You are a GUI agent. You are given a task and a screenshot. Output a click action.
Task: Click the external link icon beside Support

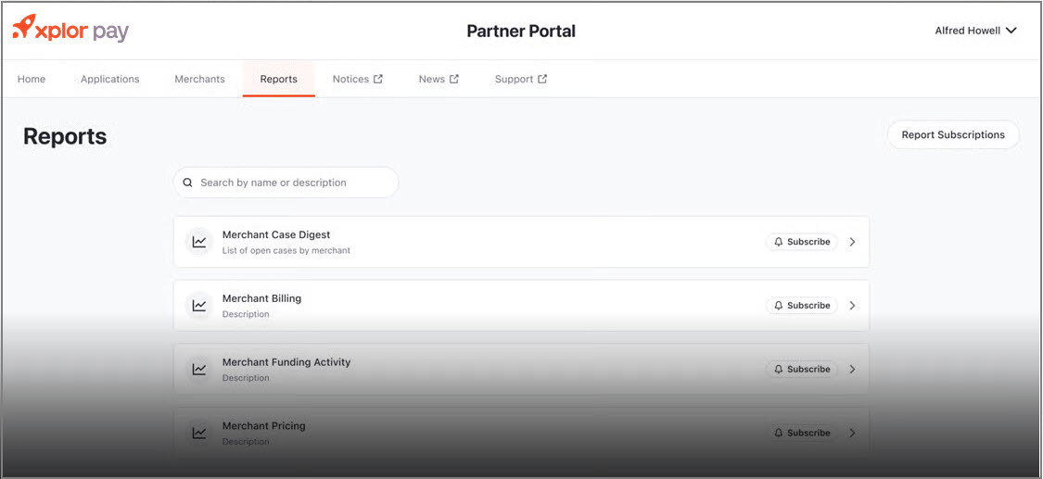tap(542, 79)
